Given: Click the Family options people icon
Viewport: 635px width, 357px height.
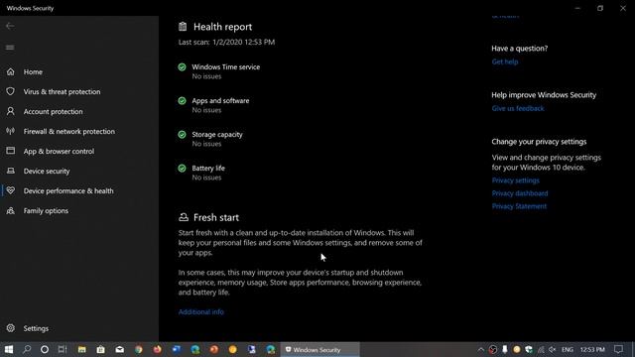Looking at the screenshot, I should (x=11, y=210).
